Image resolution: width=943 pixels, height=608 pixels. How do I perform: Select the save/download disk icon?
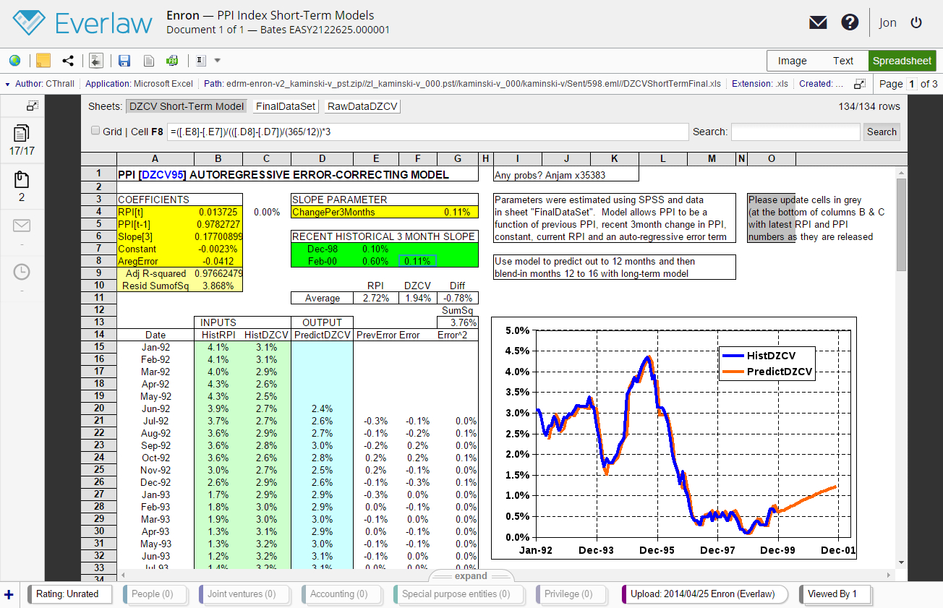[x=124, y=60]
